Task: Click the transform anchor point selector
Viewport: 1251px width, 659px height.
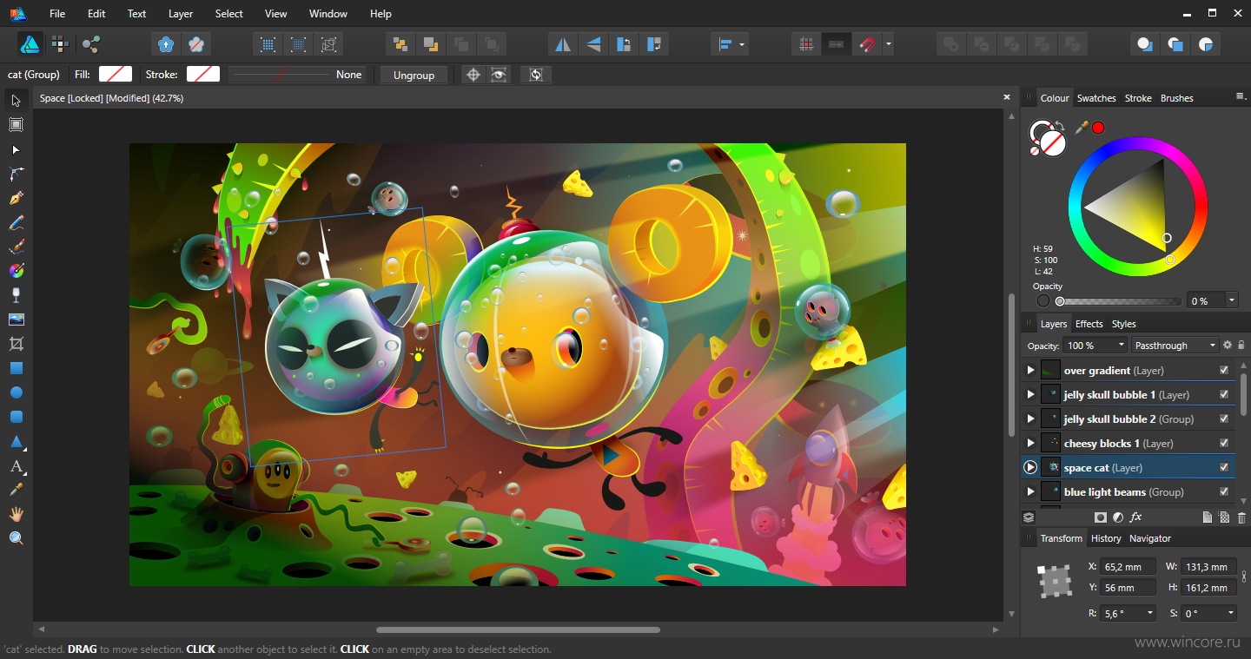Action: coord(1055,582)
